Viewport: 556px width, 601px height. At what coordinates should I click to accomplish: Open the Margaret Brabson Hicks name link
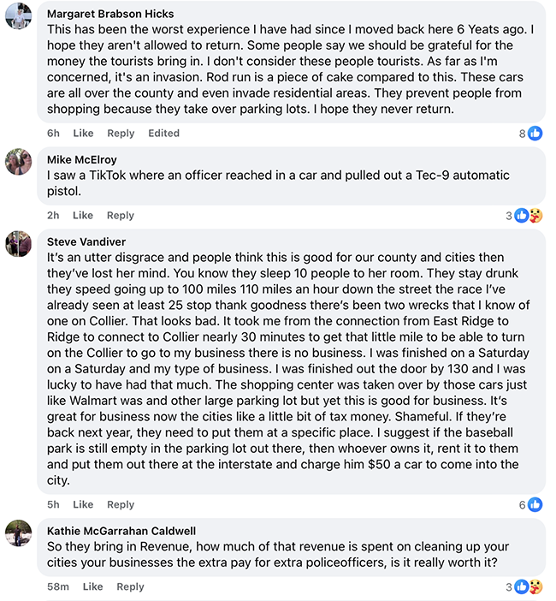click(110, 15)
